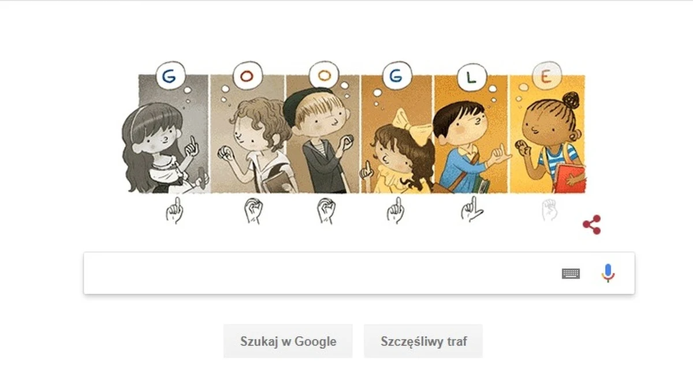
Task: Open the on-screen keyboard icon
Action: tap(571, 273)
